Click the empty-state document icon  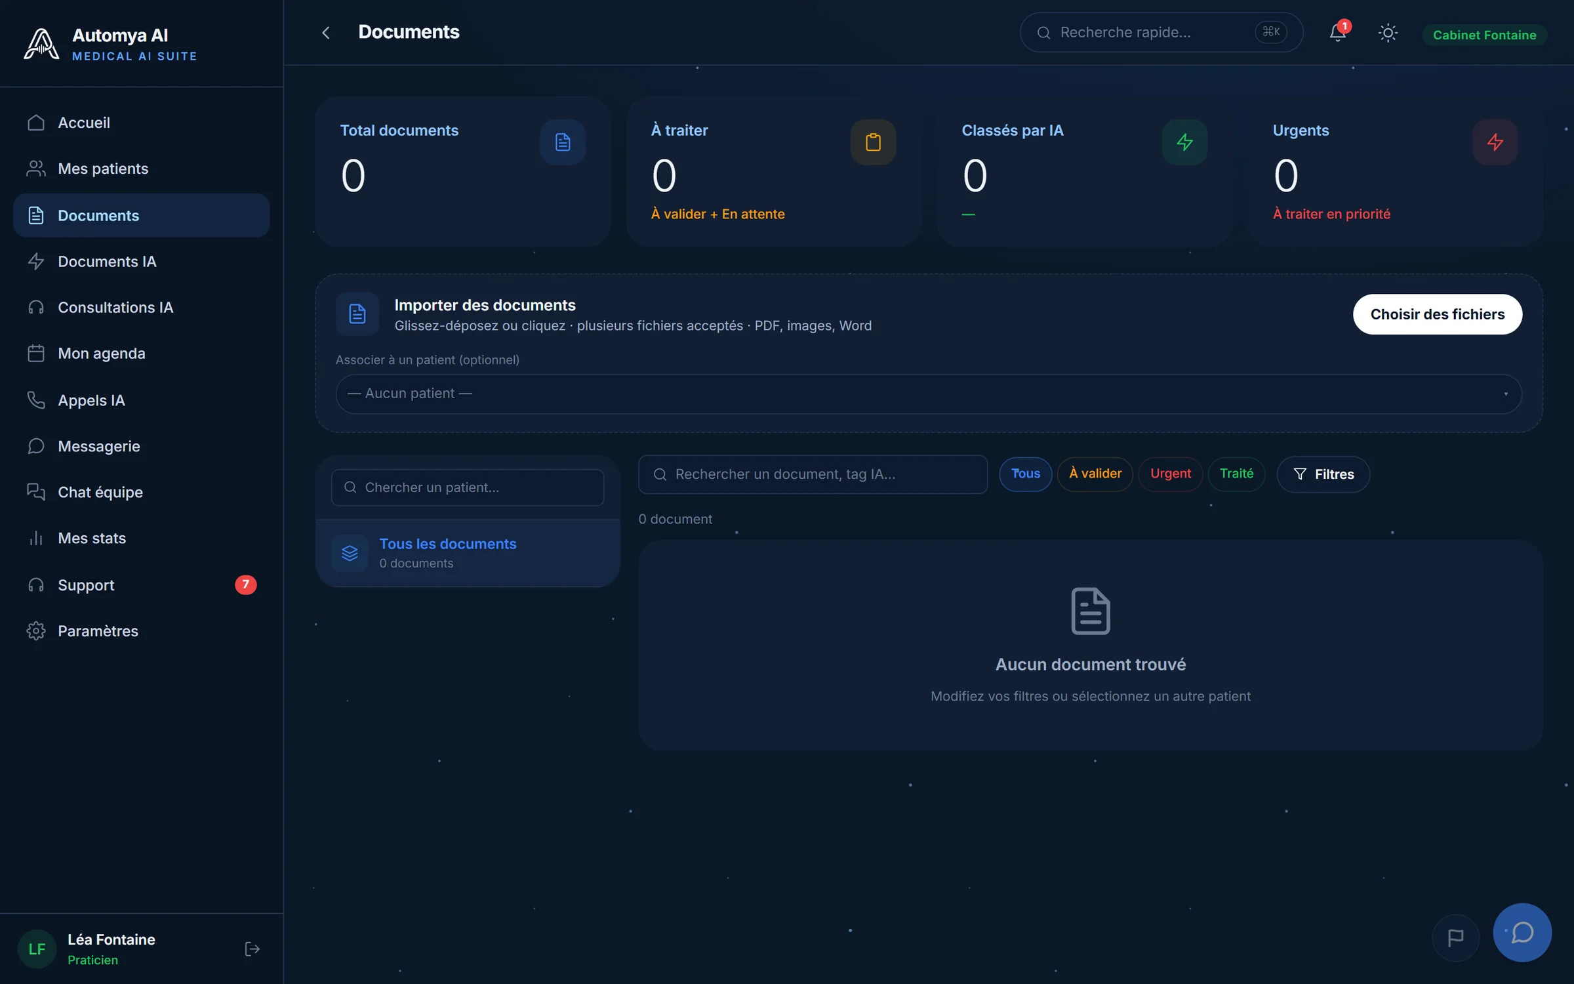click(1090, 611)
